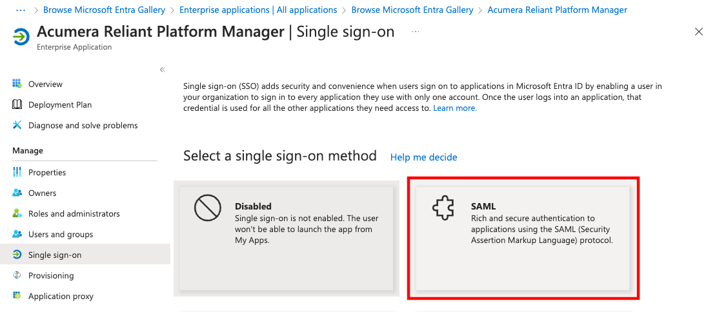
Task: Go to Acumera Reliant Platform Manager breadcrumb
Action: 558,10
